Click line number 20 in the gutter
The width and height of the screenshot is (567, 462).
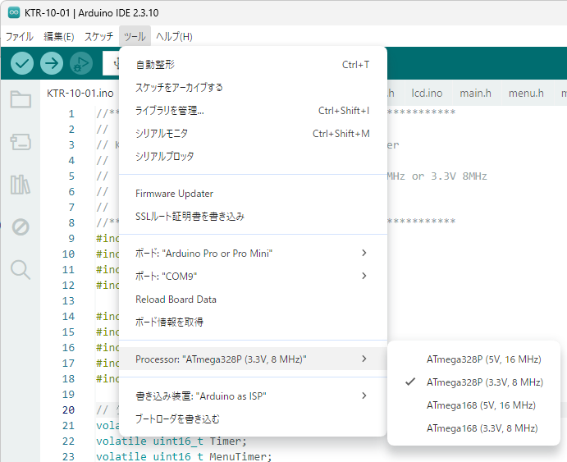click(68, 410)
